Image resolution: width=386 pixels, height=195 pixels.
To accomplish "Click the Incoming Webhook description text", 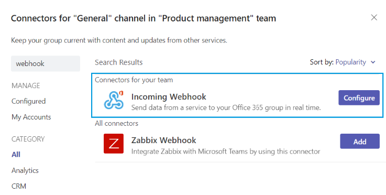I will click(x=226, y=108).
